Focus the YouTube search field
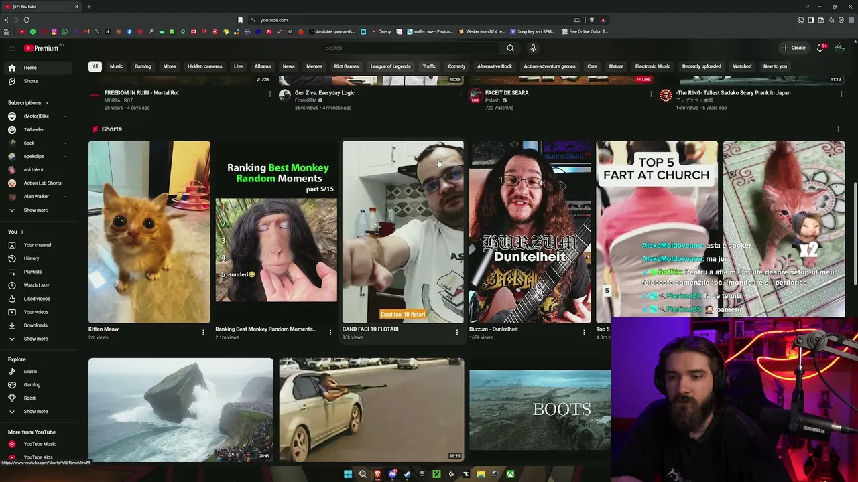Screen dimensions: 858x482 coord(409,48)
